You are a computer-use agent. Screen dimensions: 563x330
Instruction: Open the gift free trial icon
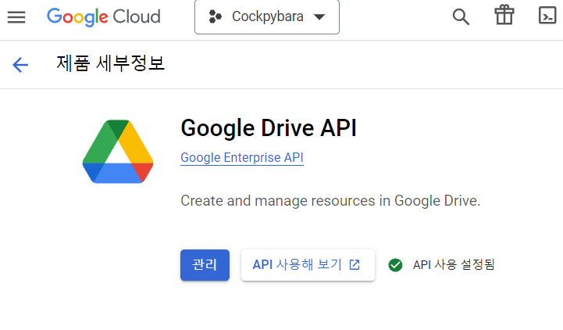point(504,15)
